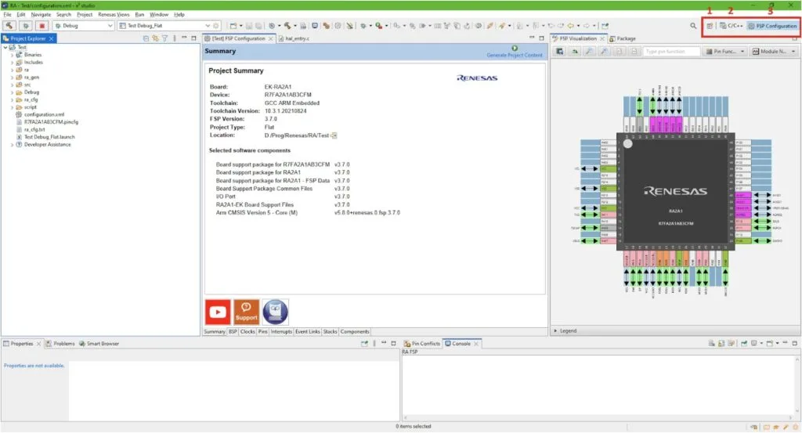Switch to the C/C++ perspective
The width and height of the screenshot is (802, 433).
(732, 26)
